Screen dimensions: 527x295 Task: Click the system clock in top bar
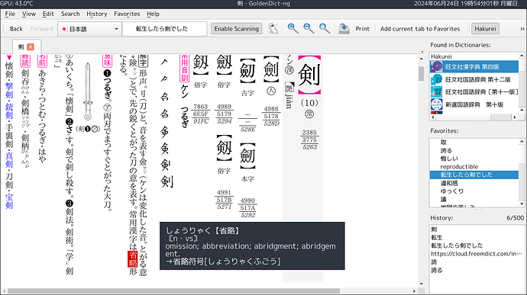465,3
